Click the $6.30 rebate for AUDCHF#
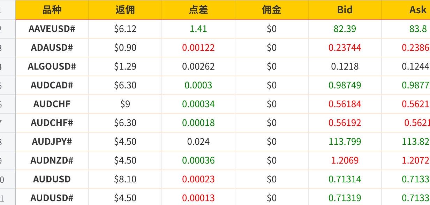The width and height of the screenshot is (430, 205). coord(125,123)
